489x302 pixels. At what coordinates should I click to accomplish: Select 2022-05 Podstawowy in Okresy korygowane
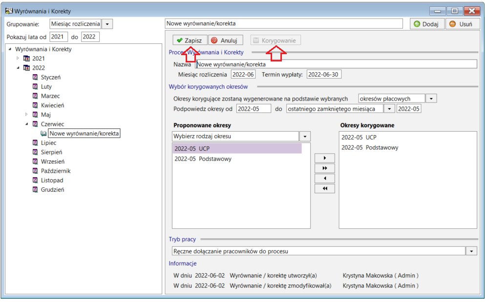369,147
